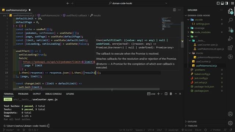235x132 pixels.
Task: Switch to the DEBUG CONSOLE tab
Action: point(53,94)
